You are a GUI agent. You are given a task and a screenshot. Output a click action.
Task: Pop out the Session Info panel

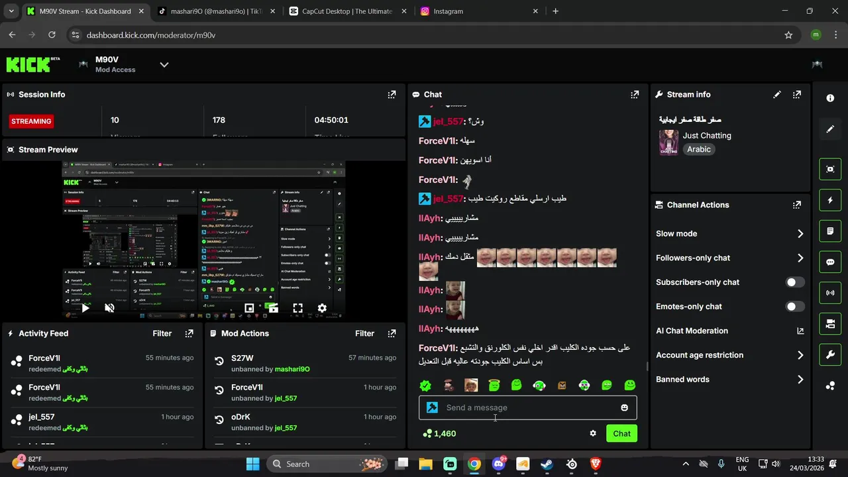click(x=392, y=95)
